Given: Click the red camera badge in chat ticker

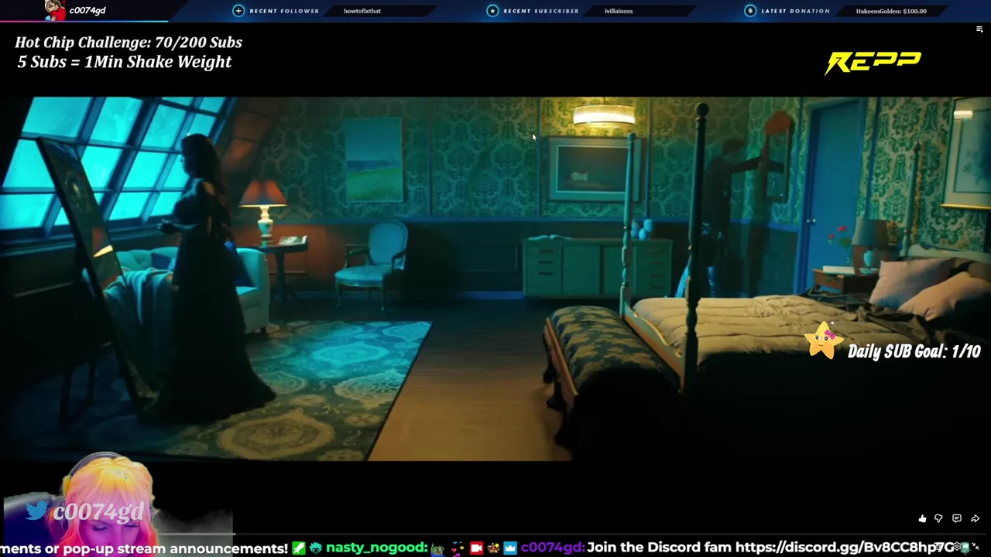Looking at the screenshot, I should (x=476, y=548).
